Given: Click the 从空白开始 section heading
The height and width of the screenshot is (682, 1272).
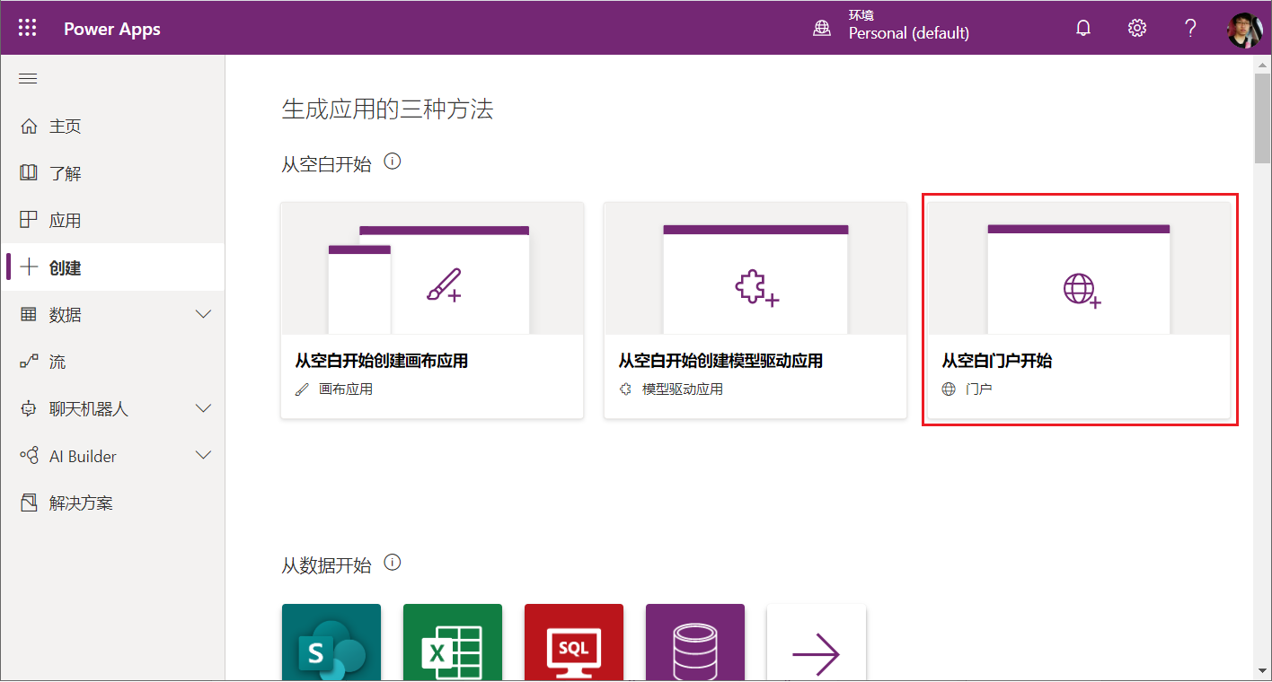Looking at the screenshot, I should 327,164.
